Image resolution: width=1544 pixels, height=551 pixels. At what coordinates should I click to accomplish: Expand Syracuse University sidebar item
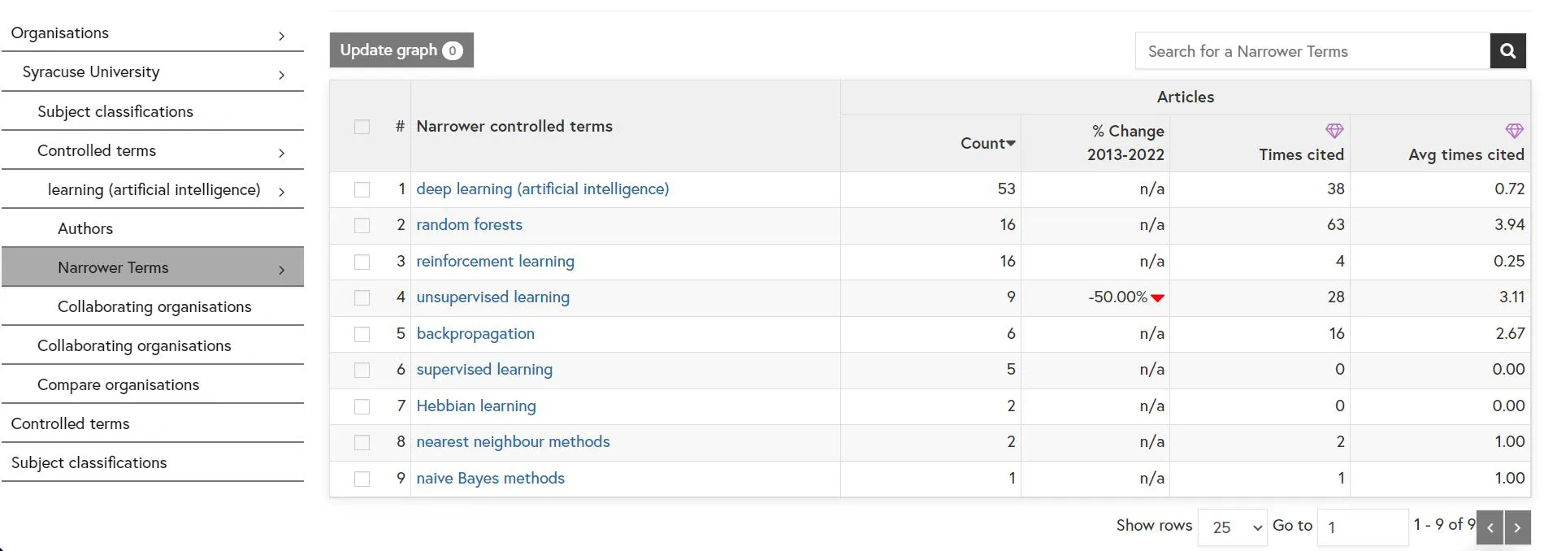pyautogui.click(x=281, y=75)
